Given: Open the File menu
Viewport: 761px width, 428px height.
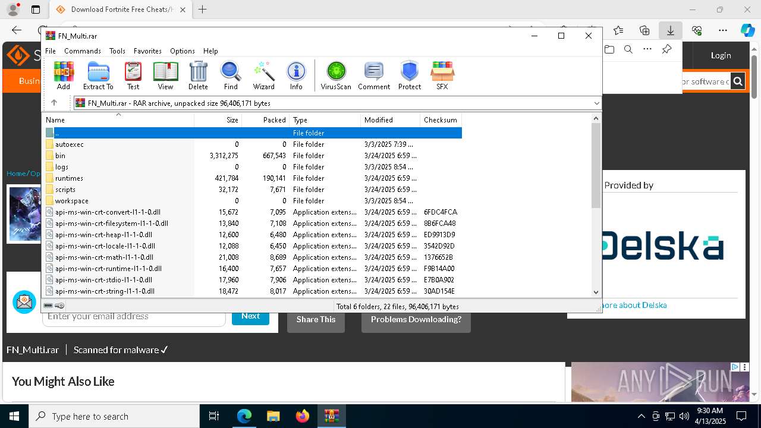Looking at the screenshot, I should click(x=51, y=51).
